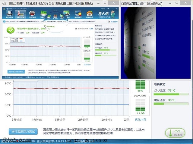Viewport: 193px width, 144px height.
Task: Click save screenshot link in small window
Action: pos(114,22)
